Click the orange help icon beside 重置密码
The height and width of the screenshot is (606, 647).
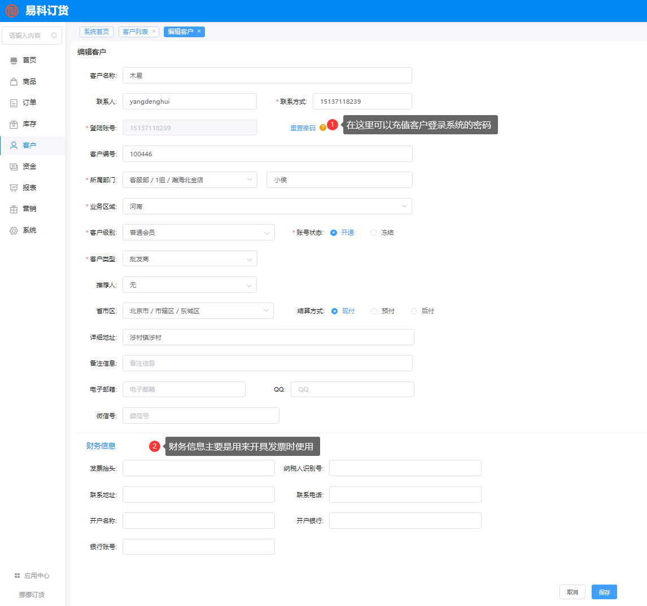pyautogui.click(x=322, y=128)
